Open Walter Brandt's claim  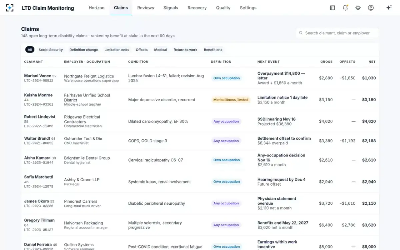click(x=37, y=138)
